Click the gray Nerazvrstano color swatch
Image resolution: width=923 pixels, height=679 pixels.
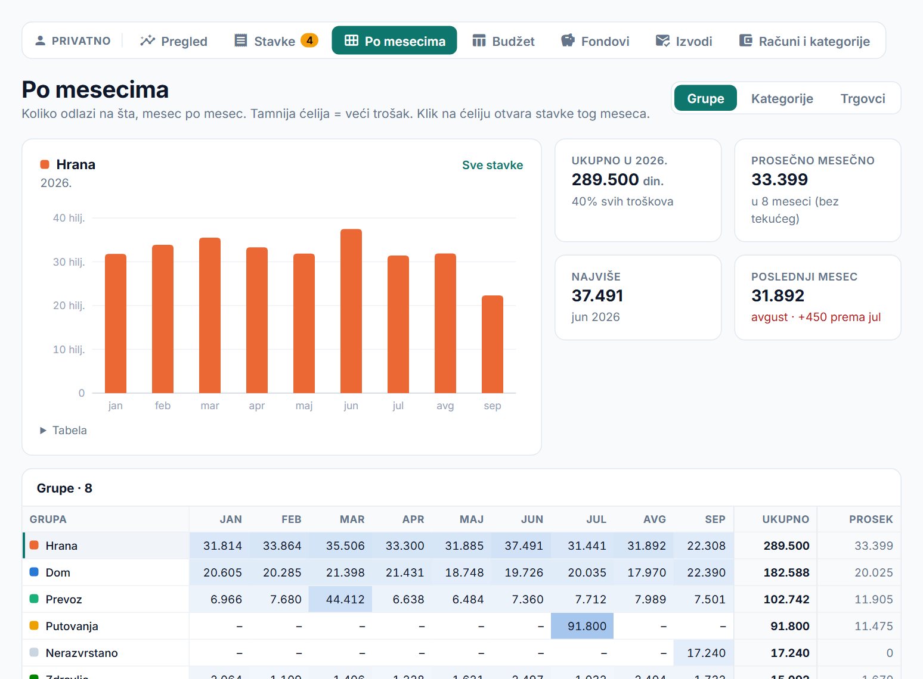coord(34,652)
